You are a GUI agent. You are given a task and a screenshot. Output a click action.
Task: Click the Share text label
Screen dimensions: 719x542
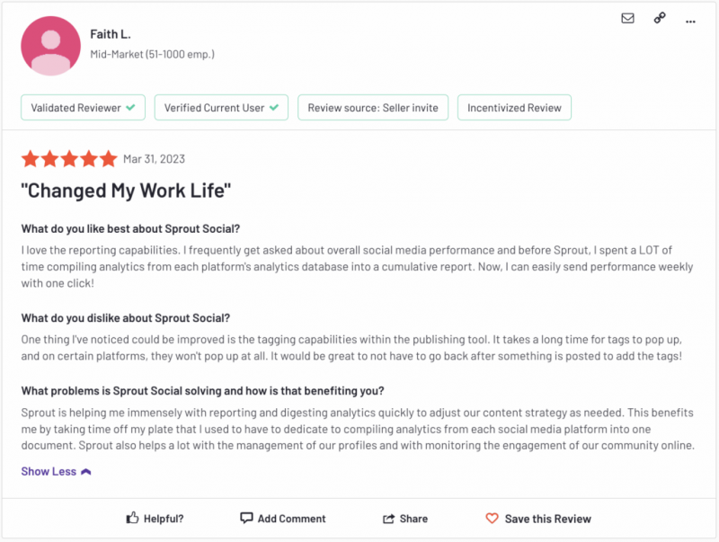tap(413, 519)
